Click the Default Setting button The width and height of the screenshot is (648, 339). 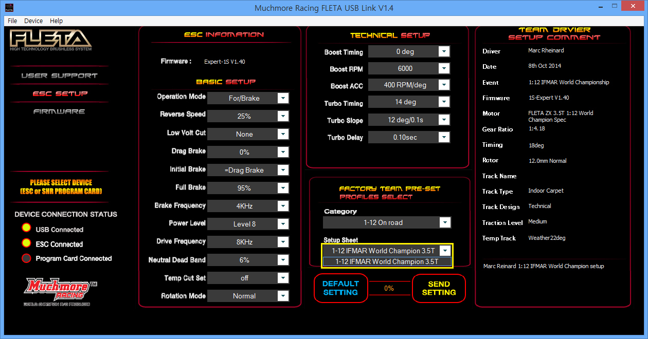[x=340, y=288]
